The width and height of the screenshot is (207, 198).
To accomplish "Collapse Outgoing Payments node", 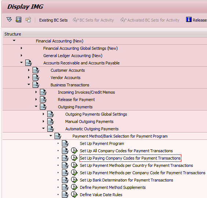I will click(36, 107).
